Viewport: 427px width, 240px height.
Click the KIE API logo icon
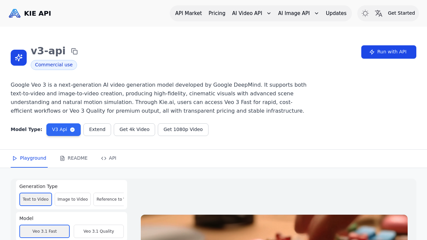pyautogui.click(x=15, y=13)
